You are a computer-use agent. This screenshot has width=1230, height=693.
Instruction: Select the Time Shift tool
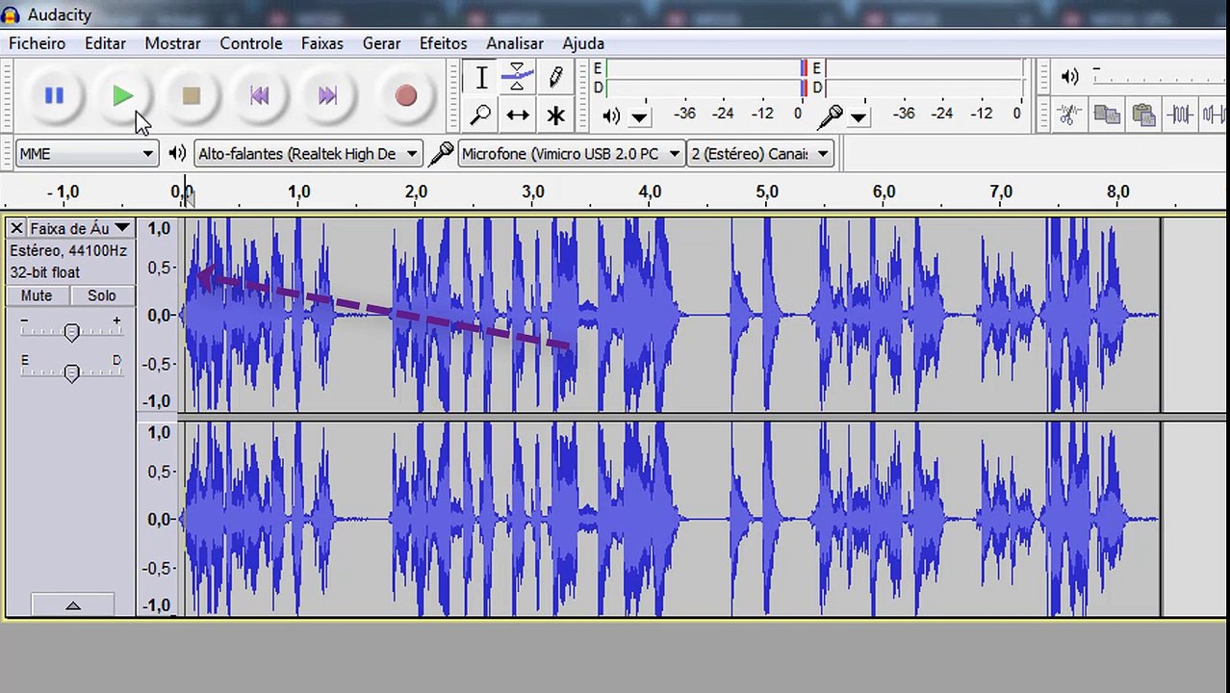[518, 115]
